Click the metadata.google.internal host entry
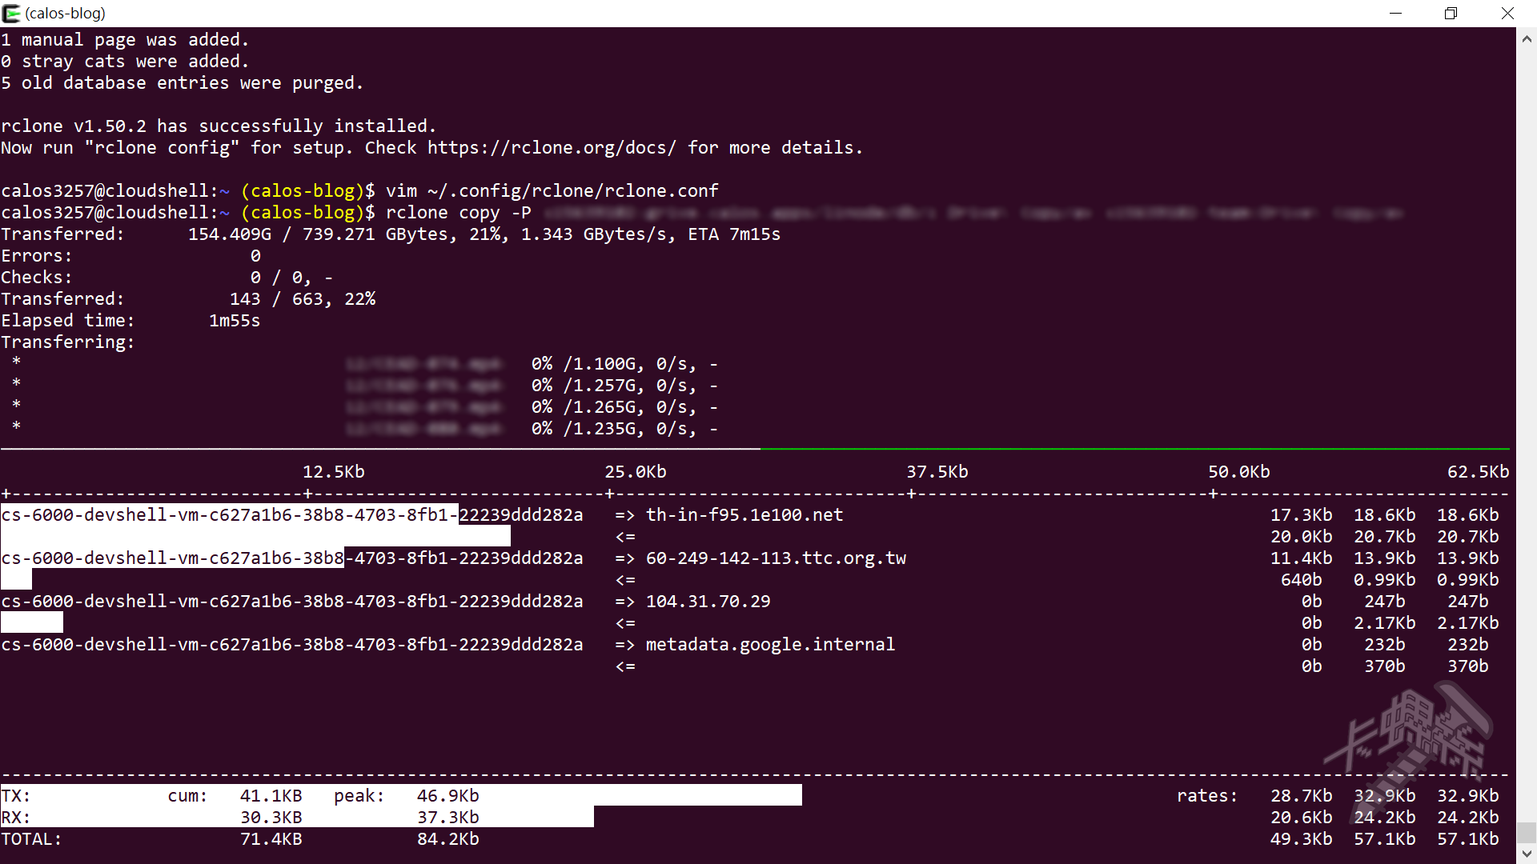The image size is (1537, 864). tap(770, 645)
